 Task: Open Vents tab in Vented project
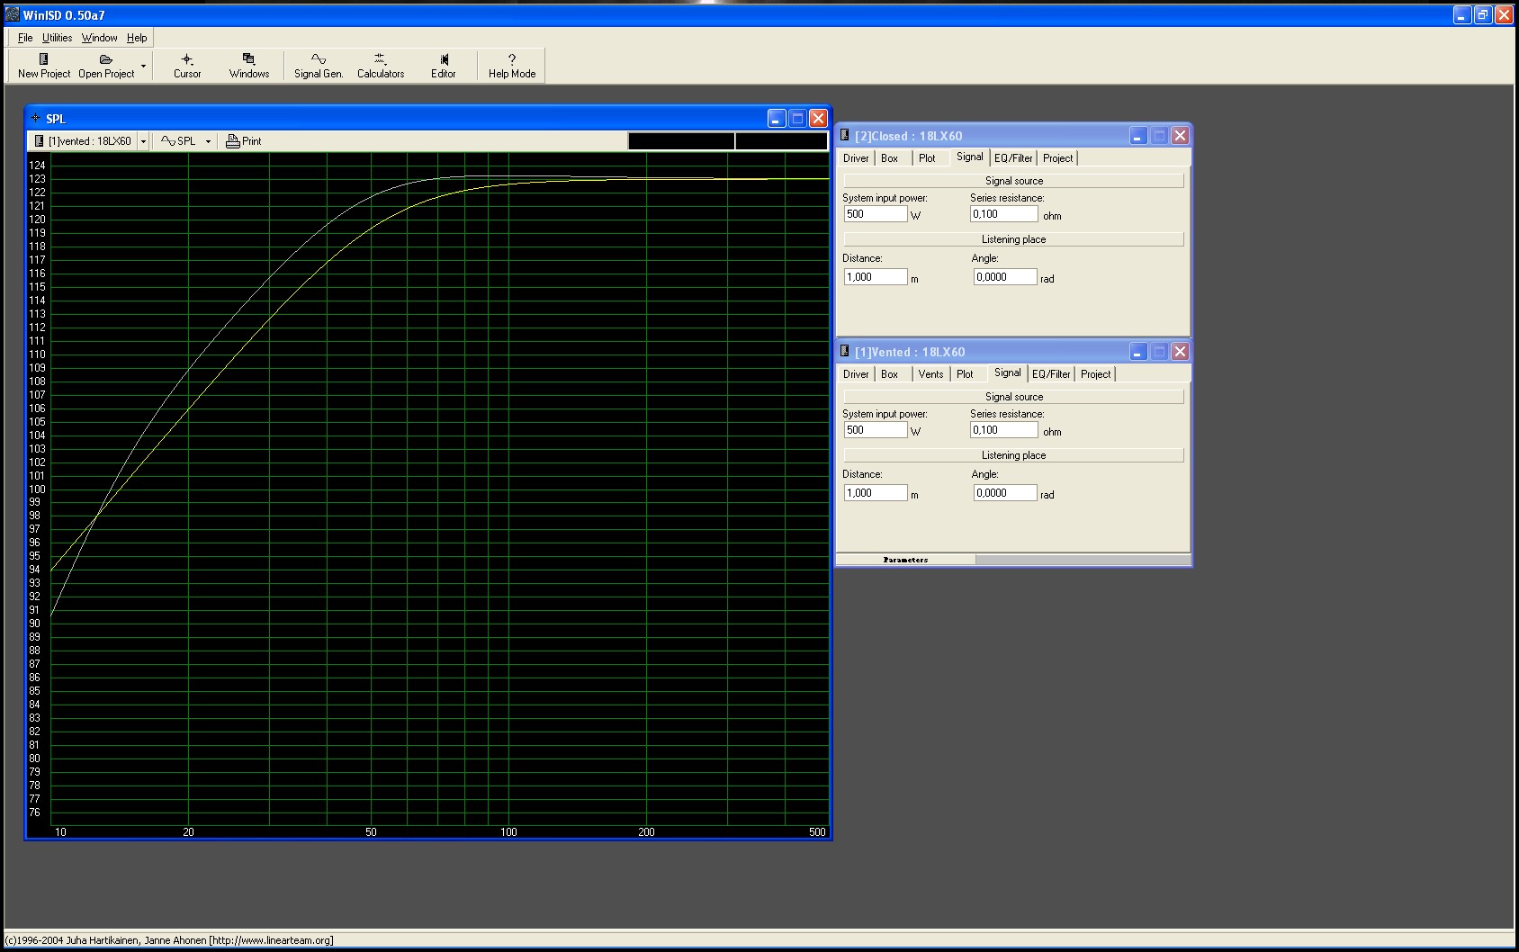pyautogui.click(x=931, y=374)
